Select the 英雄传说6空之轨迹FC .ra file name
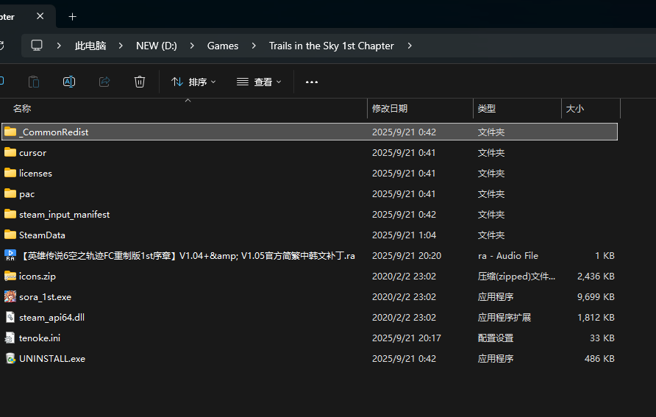This screenshot has height=417, width=656. point(187,255)
